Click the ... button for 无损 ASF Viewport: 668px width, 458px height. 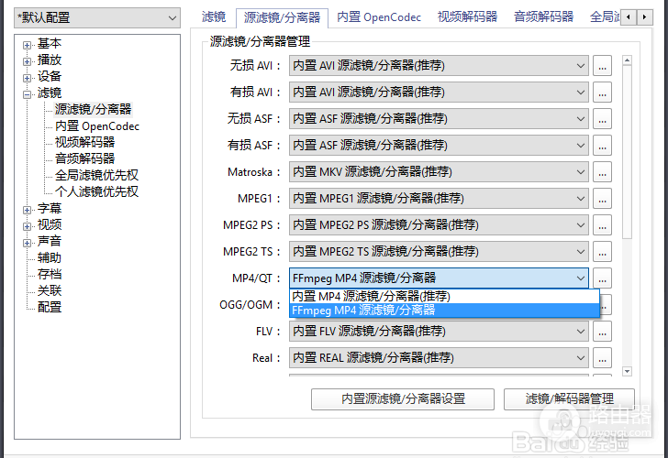[602, 119]
